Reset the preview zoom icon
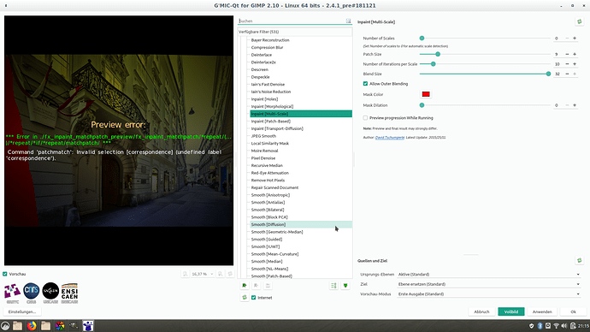Screen dimensions: 590x332 230,274
